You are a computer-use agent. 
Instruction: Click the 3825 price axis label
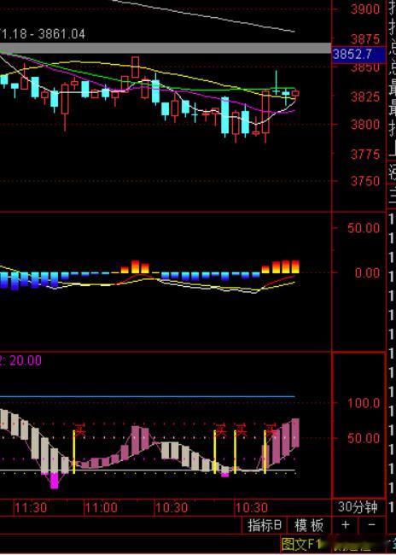[x=365, y=96]
